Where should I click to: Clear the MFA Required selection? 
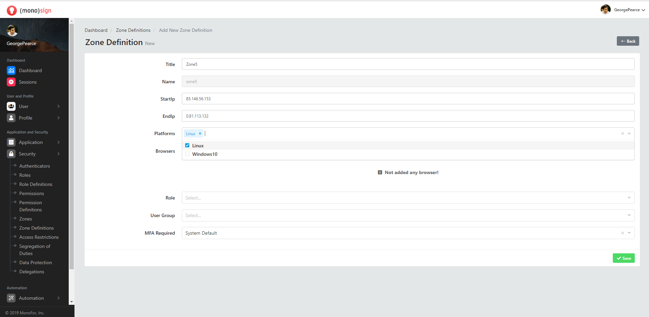(622, 233)
